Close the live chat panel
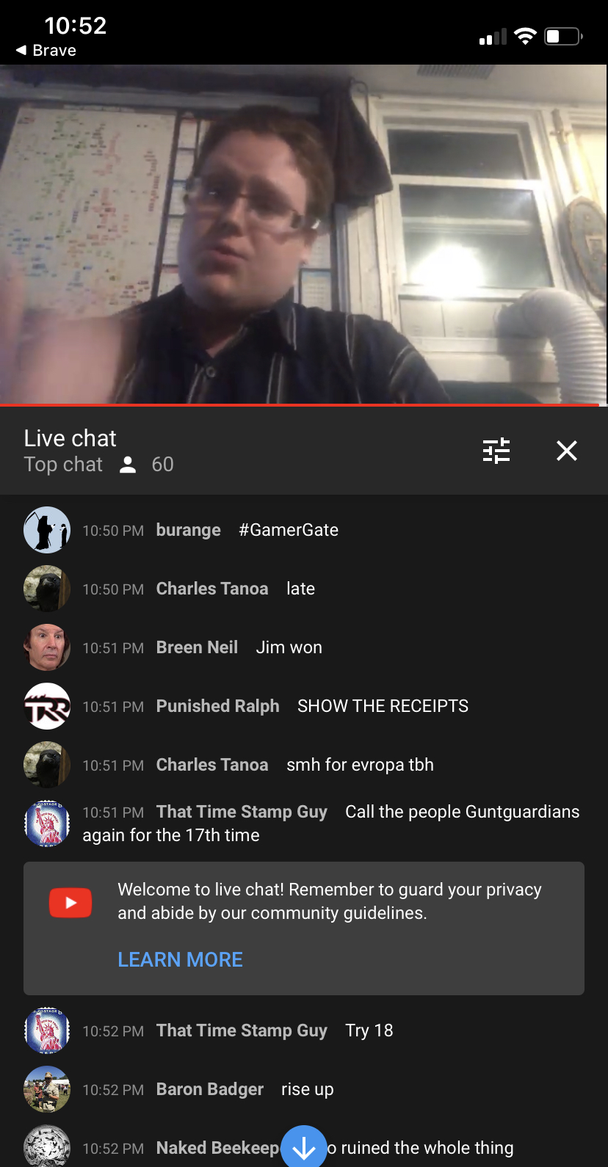 coord(567,451)
